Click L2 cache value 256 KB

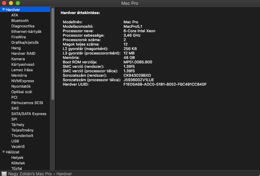point(130,49)
